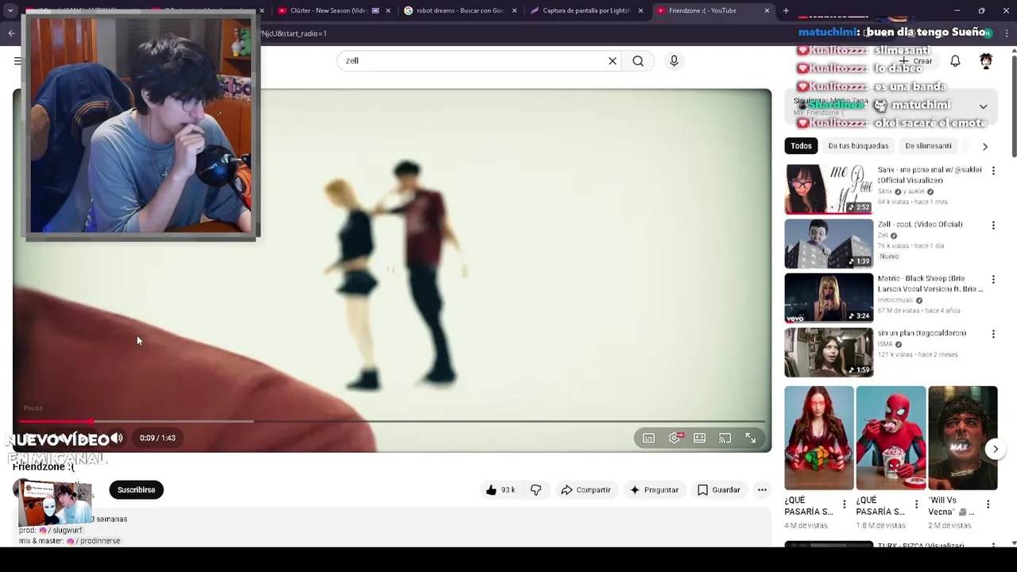
Task: Open the Spider-Man Short thumbnail
Action: [891, 438]
